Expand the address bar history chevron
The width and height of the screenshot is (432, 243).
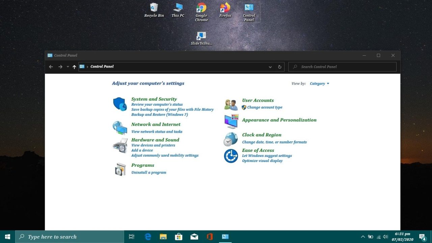270,67
